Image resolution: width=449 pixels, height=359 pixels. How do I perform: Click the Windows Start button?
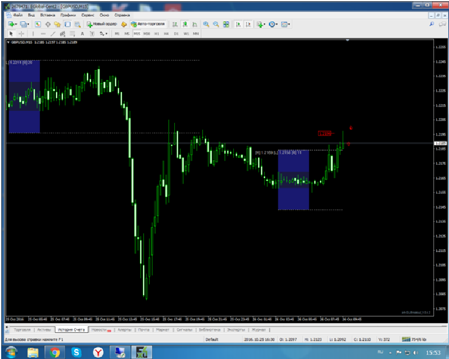[11, 352]
